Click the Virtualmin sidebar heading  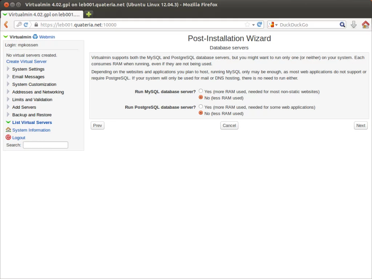click(x=20, y=37)
